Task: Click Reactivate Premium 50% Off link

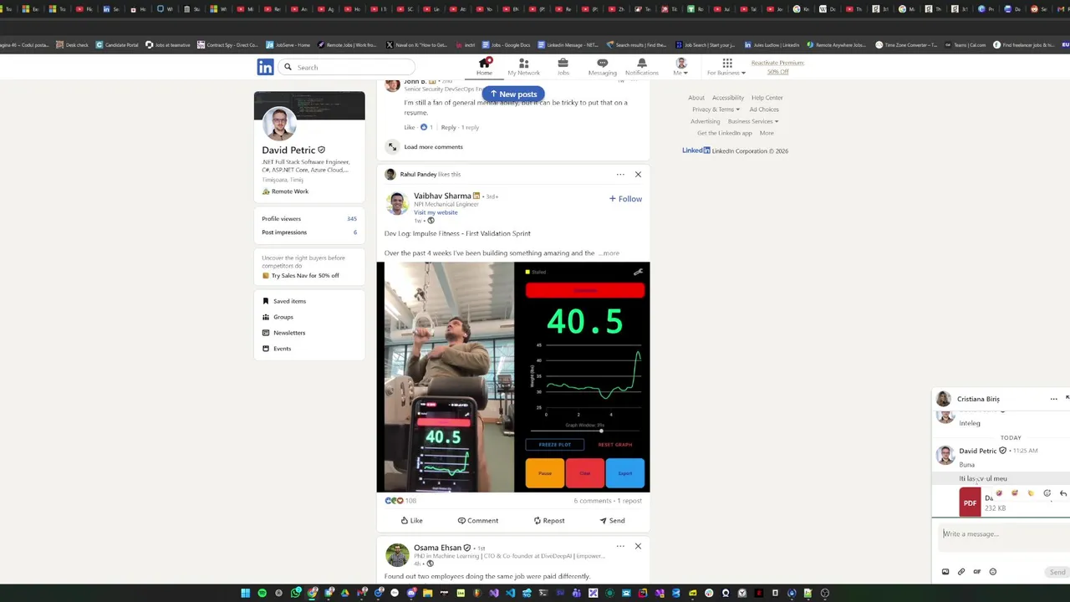Action: [777, 67]
